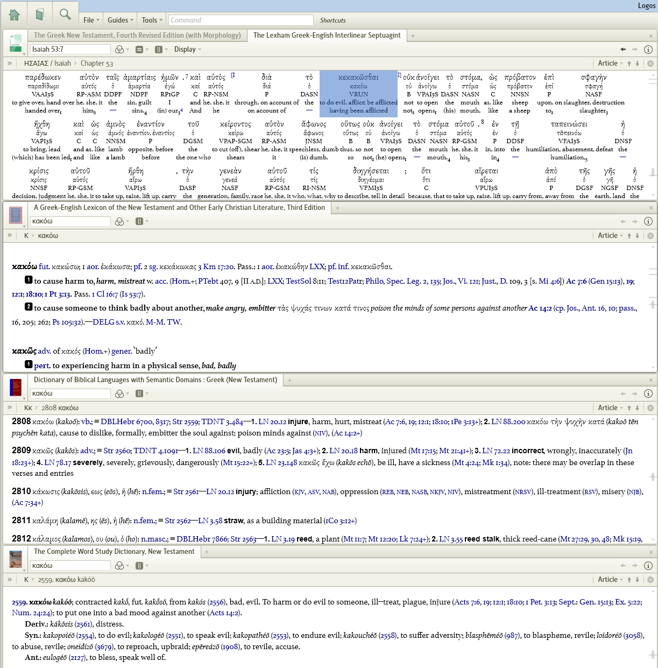Follow the TDNT 3.484 link in entry 2808

[222, 422]
